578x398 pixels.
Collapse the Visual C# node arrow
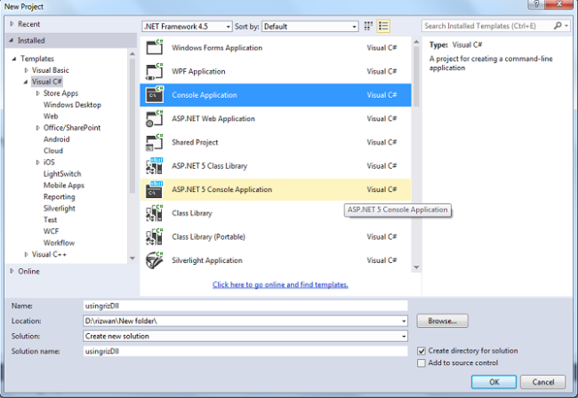tap(26, 82)
